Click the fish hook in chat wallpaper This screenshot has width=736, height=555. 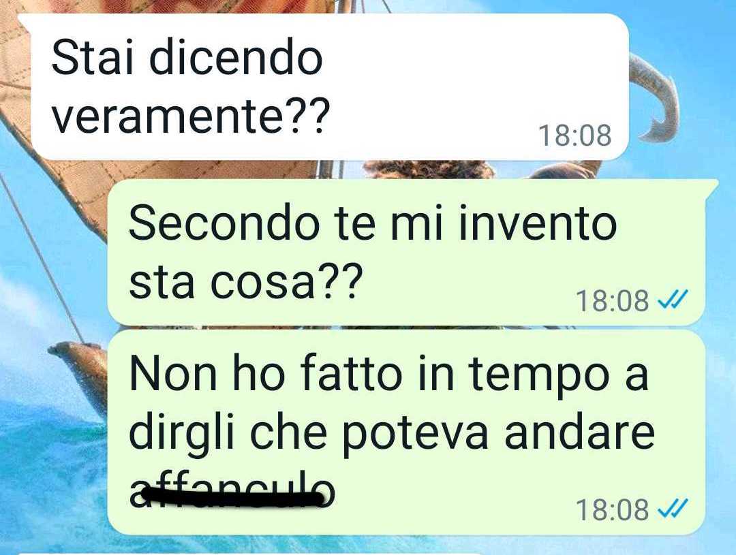[x=655, y=99]
